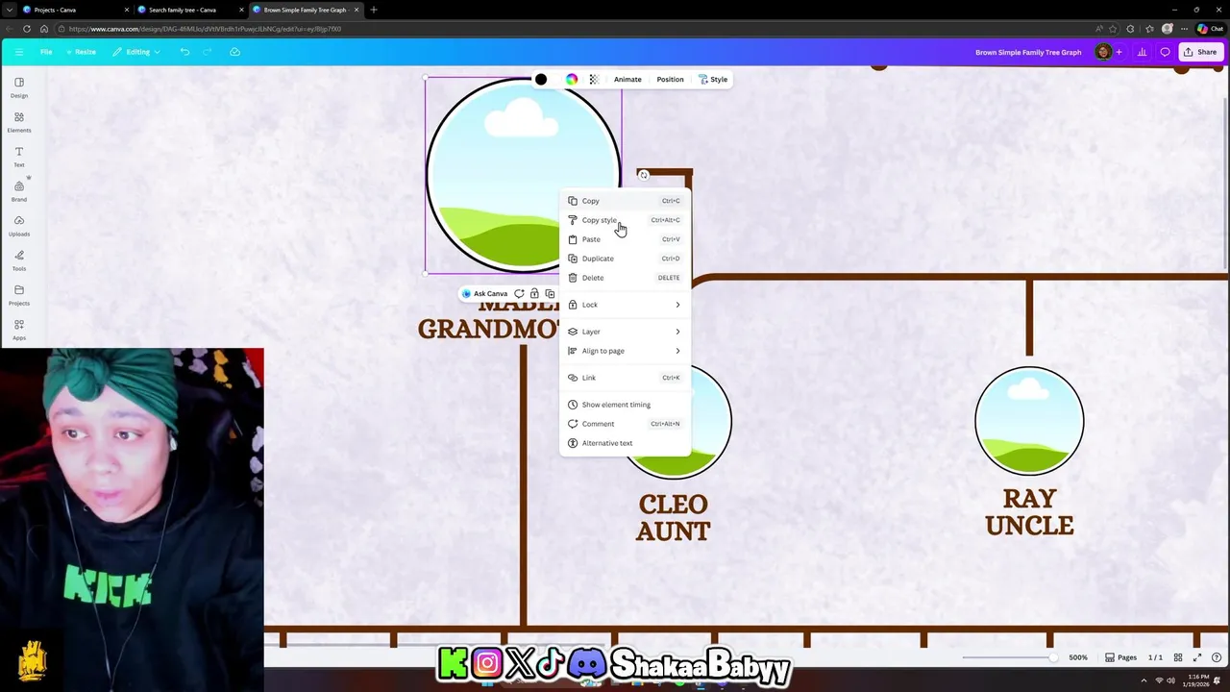Choose Duplicate from context menu
The height and width of the screenshot is (692, 1230).
[x=625, y=259]
